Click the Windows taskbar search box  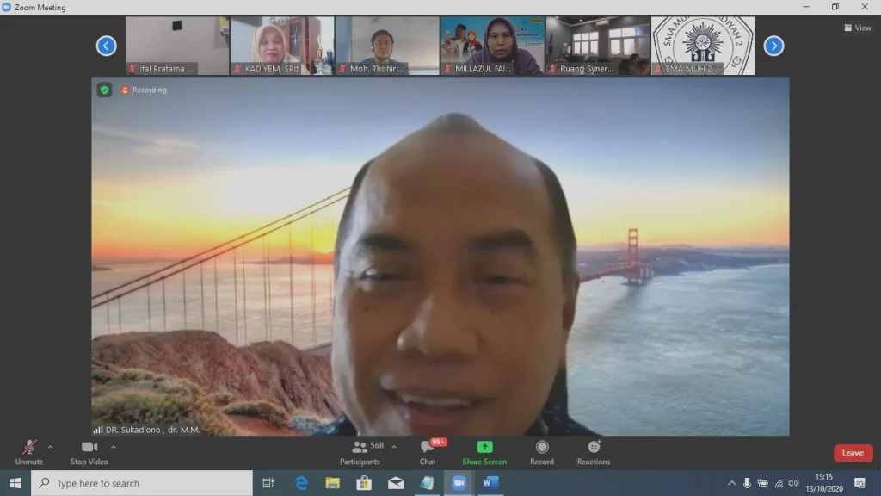(x=142, y=483)
